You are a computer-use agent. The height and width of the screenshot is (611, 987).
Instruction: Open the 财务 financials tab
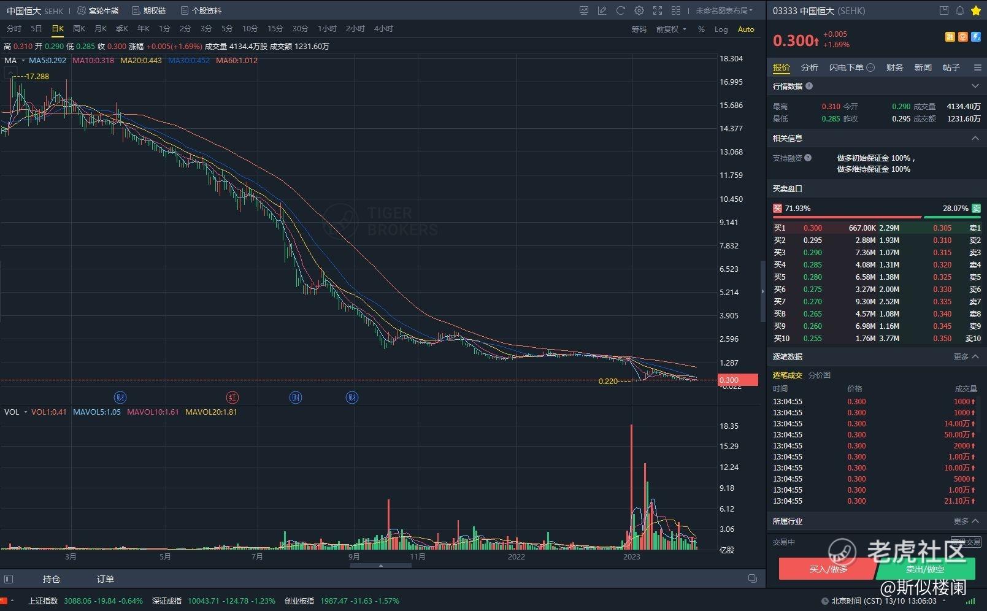pos(895,67)
